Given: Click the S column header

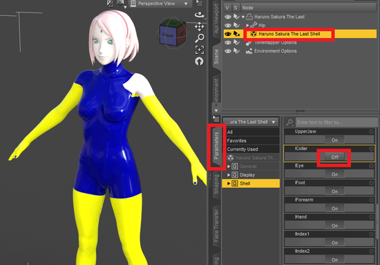Looking at the screenshot, I should tap(236, 8).
